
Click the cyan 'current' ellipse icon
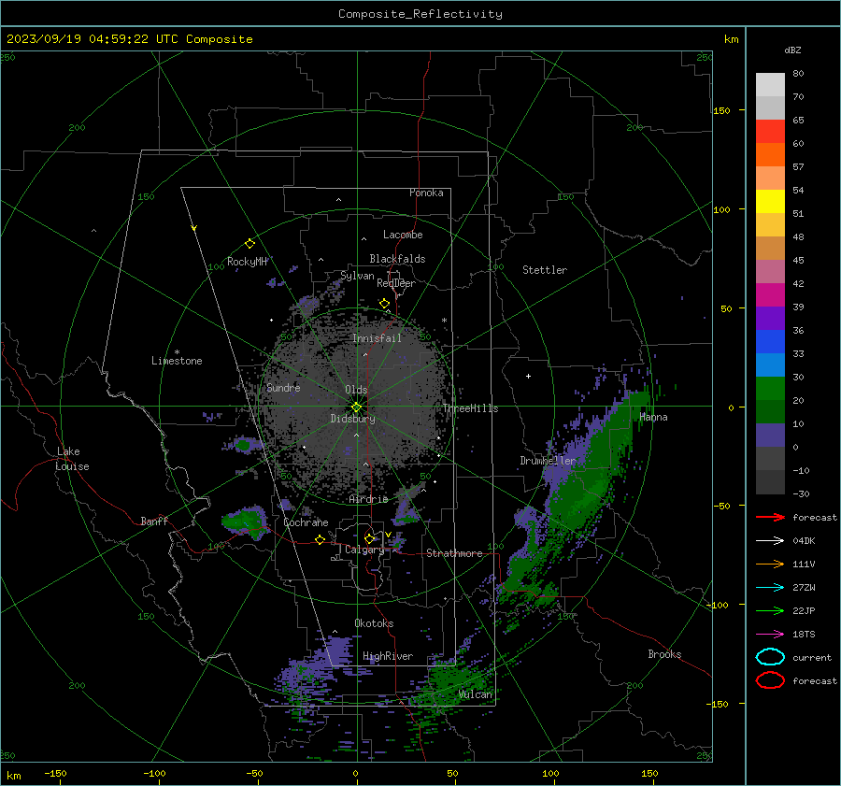(x=770, y=657)
